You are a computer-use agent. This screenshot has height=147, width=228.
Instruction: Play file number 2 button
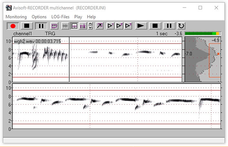[119, 26]
